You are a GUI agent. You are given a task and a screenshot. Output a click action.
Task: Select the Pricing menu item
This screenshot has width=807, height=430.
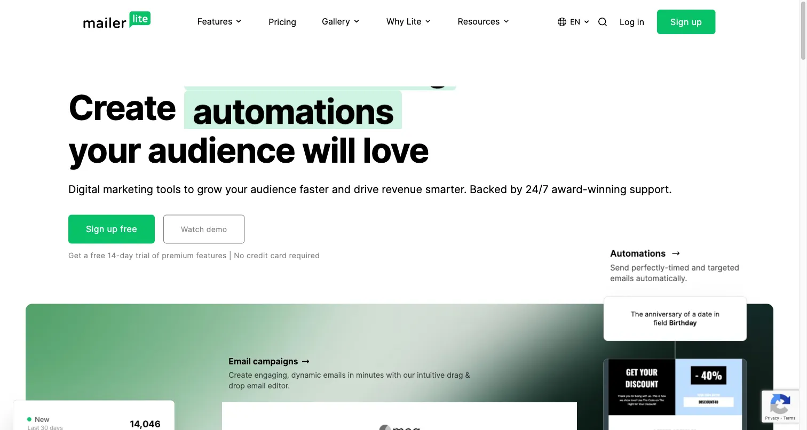tap(282, 22)
